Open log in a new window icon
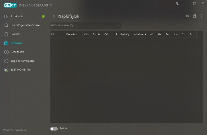The width and height of the screenshot is (207, 135). point(195,16)
